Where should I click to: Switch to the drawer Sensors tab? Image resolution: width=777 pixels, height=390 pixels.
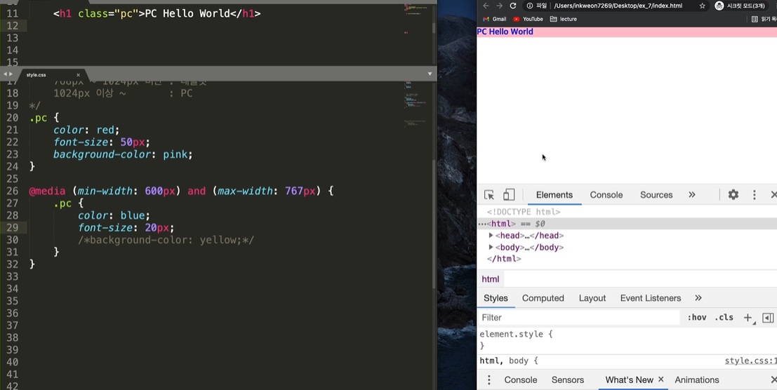[567, 379]
